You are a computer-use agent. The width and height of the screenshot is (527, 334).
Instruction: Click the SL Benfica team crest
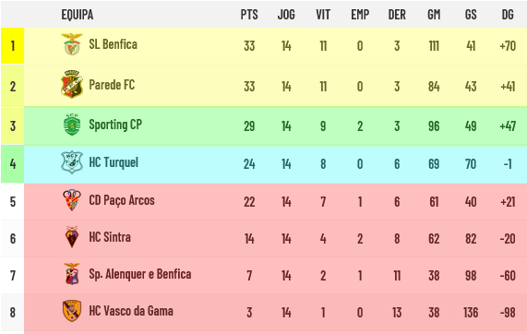click(x=72, y=44)
